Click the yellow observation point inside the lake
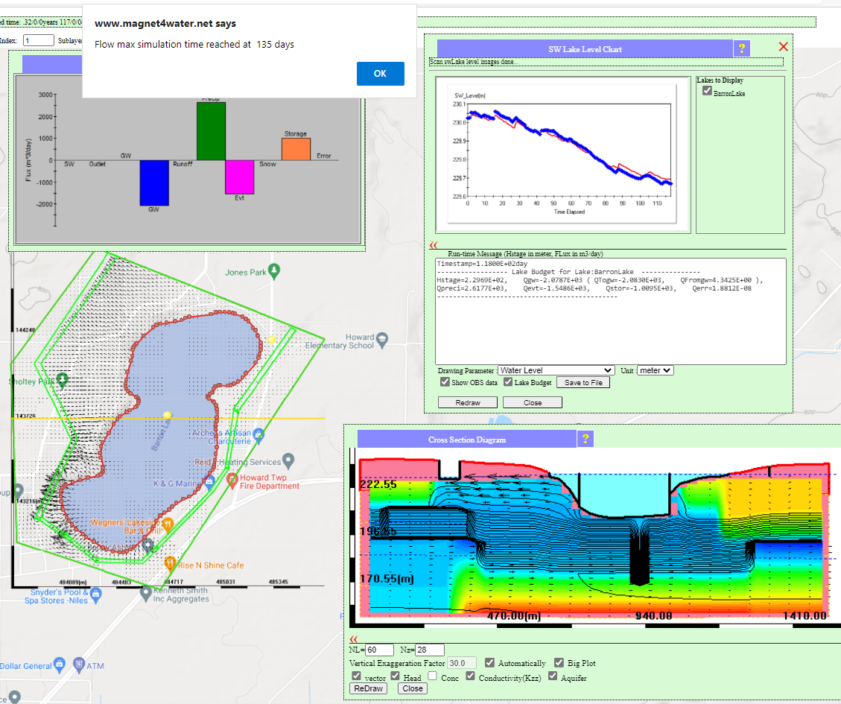This screenshot has height=704, width=841. click(168, 415)
